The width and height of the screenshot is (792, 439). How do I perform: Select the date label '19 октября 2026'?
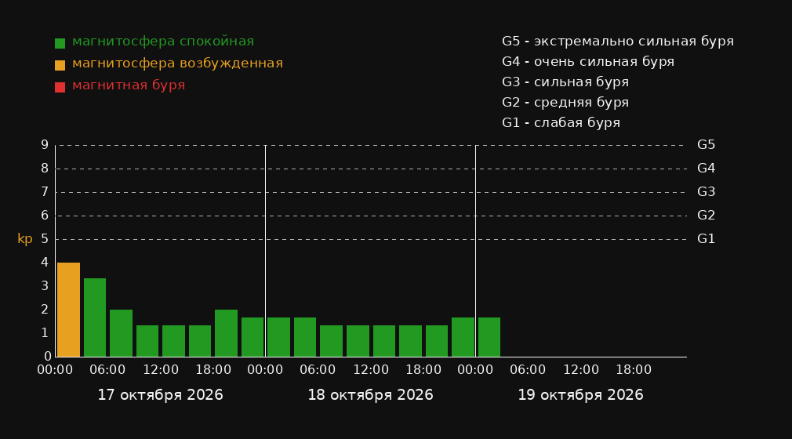point(580,395)
